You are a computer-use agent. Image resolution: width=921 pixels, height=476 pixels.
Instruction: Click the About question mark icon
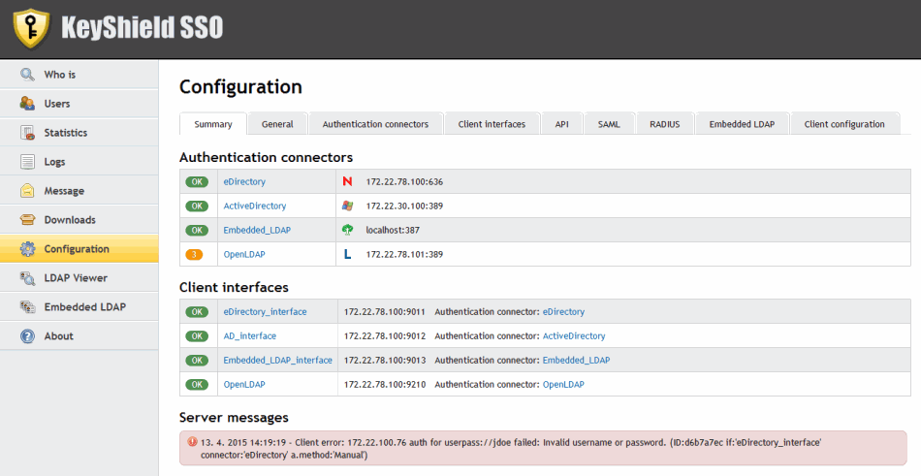(27, 336)
